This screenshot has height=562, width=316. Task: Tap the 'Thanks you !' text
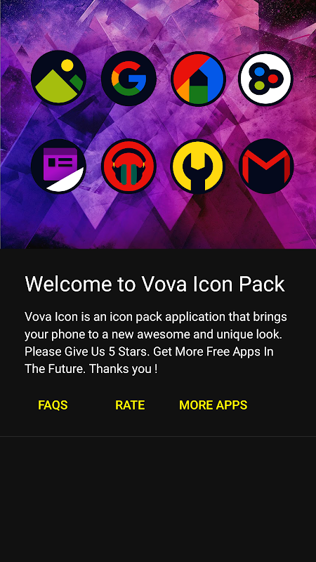124,369
